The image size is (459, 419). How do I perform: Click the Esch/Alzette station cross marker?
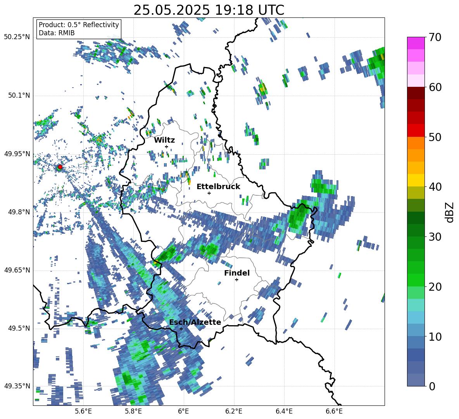click(x=181, y=329)
